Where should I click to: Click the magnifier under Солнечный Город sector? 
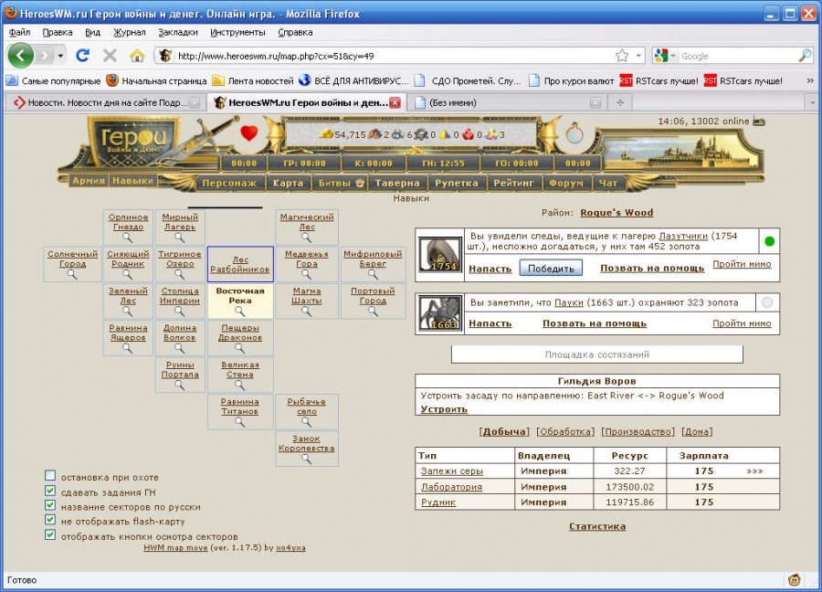click(x=72, y=273)
